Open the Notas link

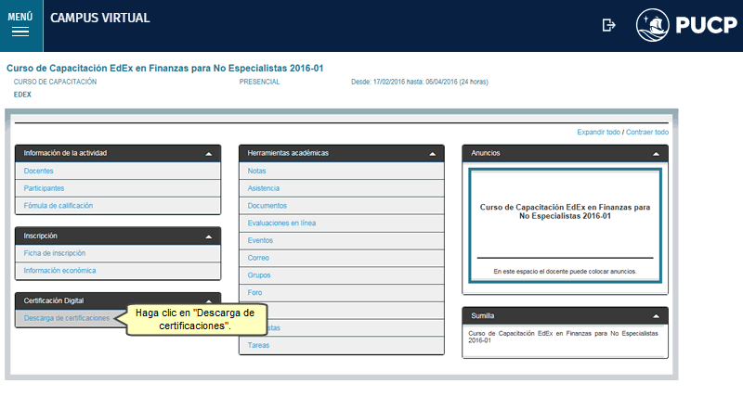tap(257, 171)
